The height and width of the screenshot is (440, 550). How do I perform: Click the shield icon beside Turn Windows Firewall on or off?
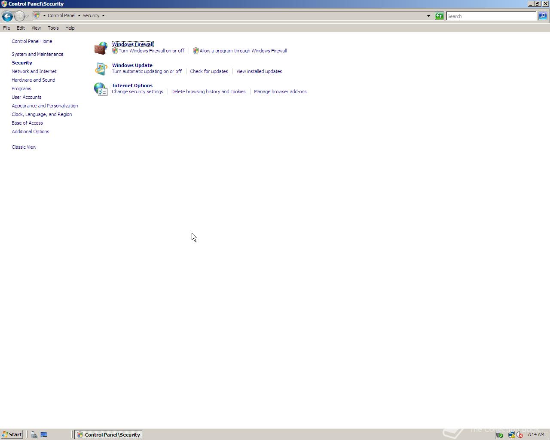[x=115, y=51]
